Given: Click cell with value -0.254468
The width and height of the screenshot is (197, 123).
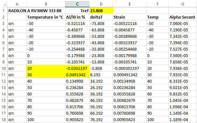Looking at the screenshot, I should (x=77, y=49).
